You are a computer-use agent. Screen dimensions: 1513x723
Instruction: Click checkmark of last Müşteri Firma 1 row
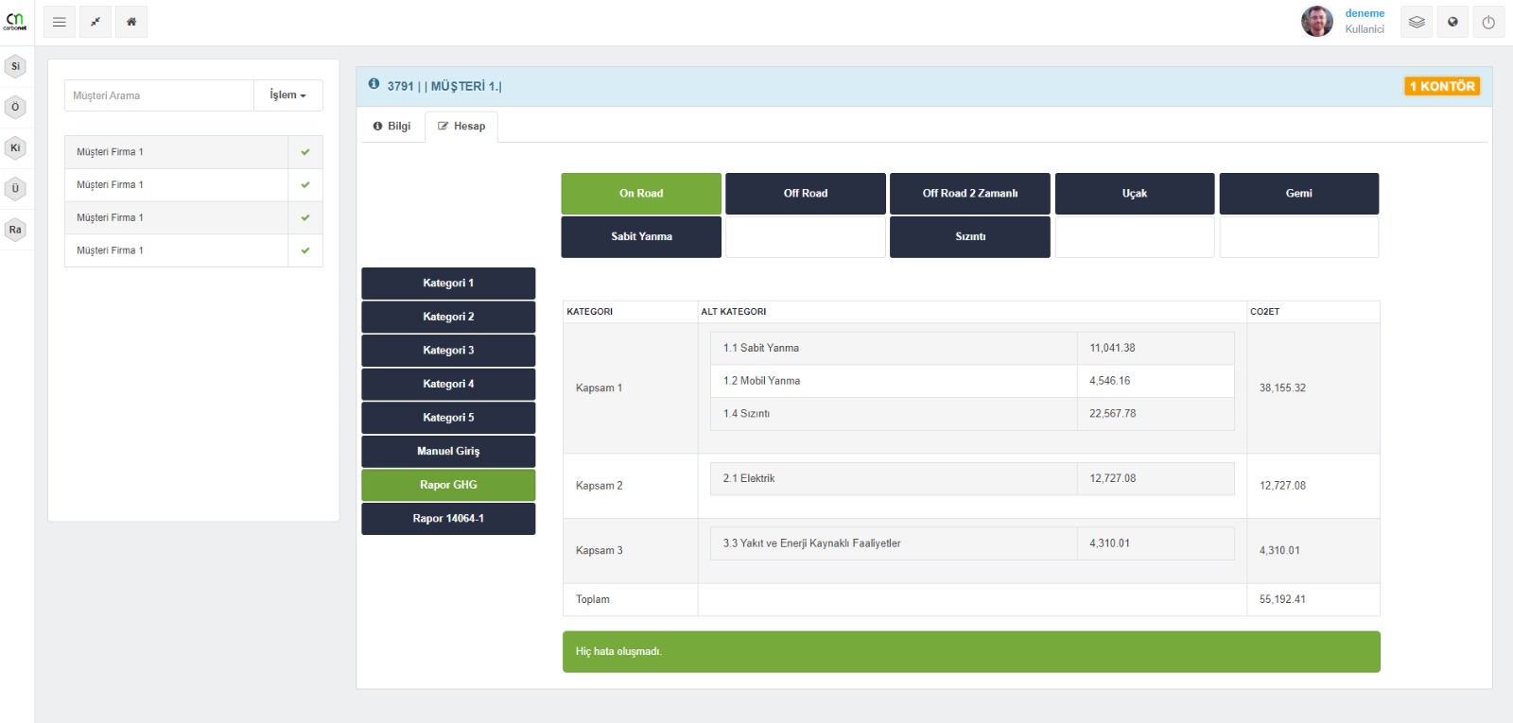pyautogui.click(x=305, y=250)
